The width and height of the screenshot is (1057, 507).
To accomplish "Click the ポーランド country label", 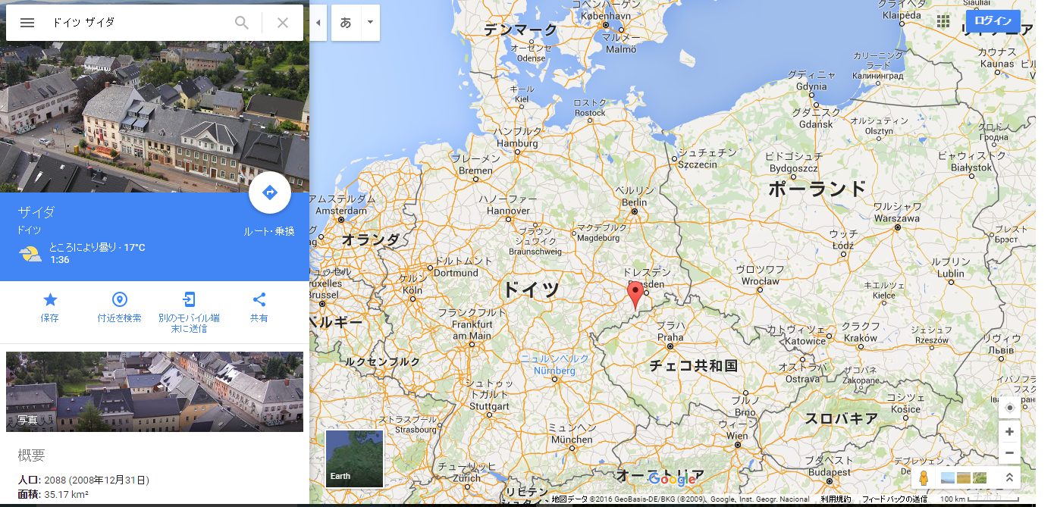I will tap(817, 189).
